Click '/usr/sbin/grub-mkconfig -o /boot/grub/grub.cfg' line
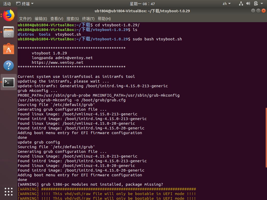This screenshot has height=200, width=267. point(72,100)
